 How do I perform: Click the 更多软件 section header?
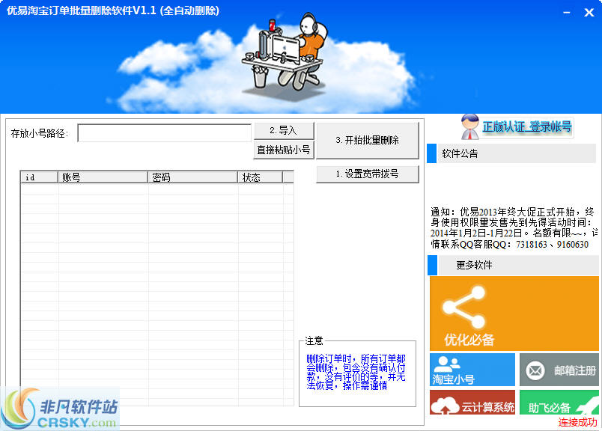[513, 265]
